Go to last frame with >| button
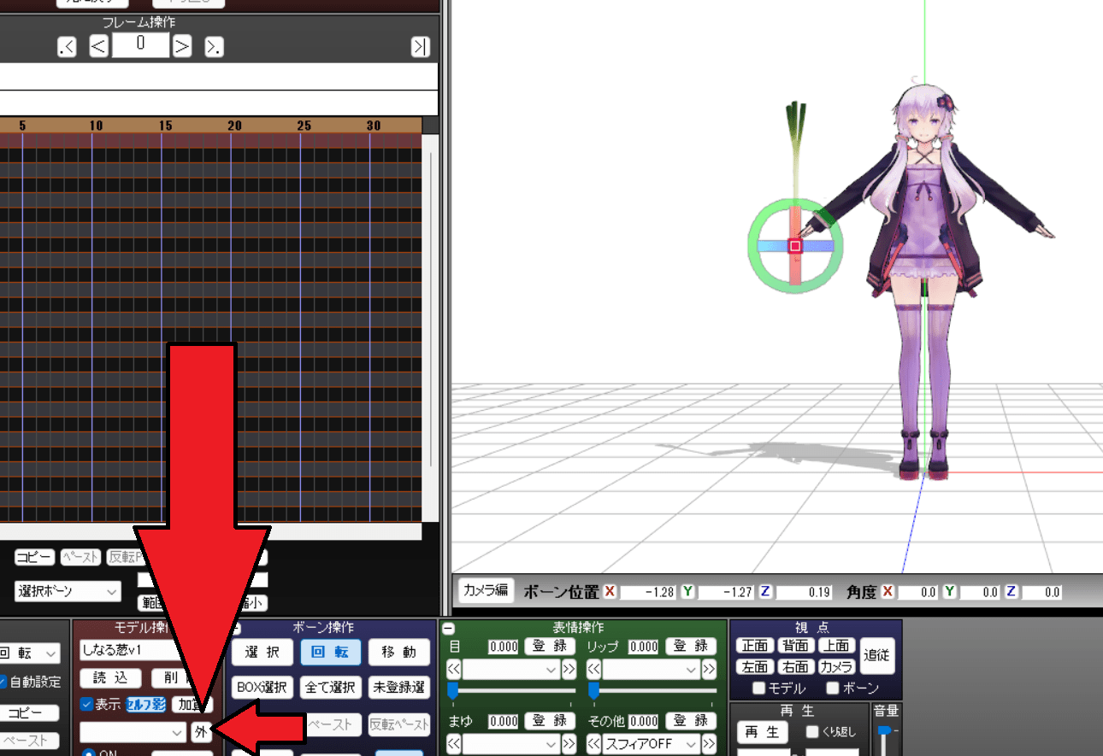Image resolution: width=1103 pixels, height=756 pixels. (x=420, y=47)
